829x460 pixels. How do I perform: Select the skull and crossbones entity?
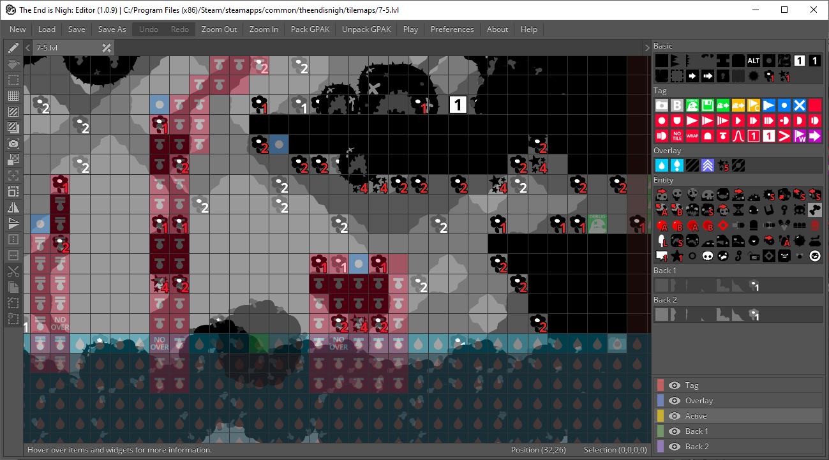[x=800, y=210]
